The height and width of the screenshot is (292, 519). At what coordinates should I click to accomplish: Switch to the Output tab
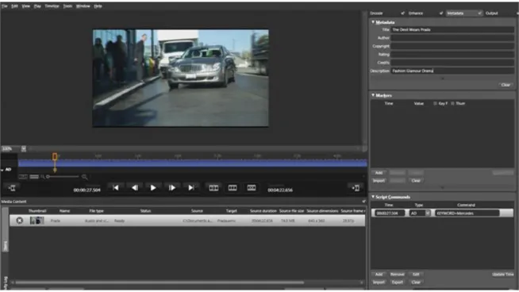coord(491,13)
